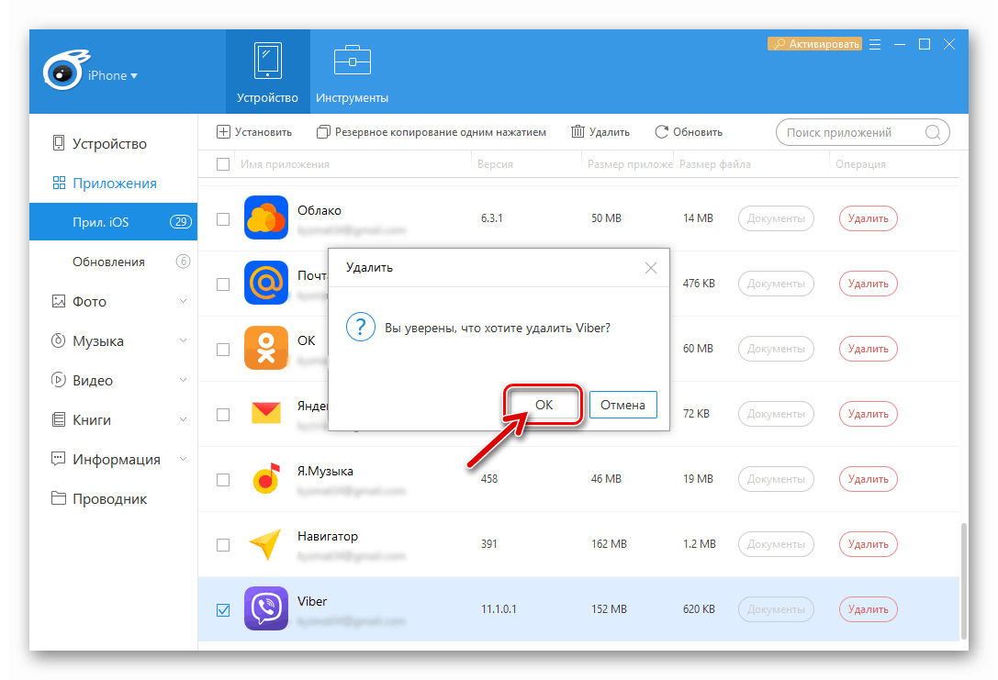The width and height of the screenshot is (998, 680).
Task: Check the Почта app checkbox
Action: click(223, 284)
